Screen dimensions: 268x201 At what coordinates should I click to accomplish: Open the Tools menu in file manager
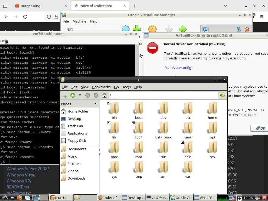[126, 87]
